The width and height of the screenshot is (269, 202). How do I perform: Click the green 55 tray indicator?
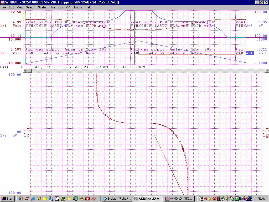(x=236, y=199)
